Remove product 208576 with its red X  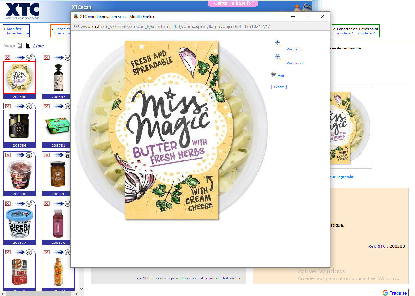click(x=47, y=203)
